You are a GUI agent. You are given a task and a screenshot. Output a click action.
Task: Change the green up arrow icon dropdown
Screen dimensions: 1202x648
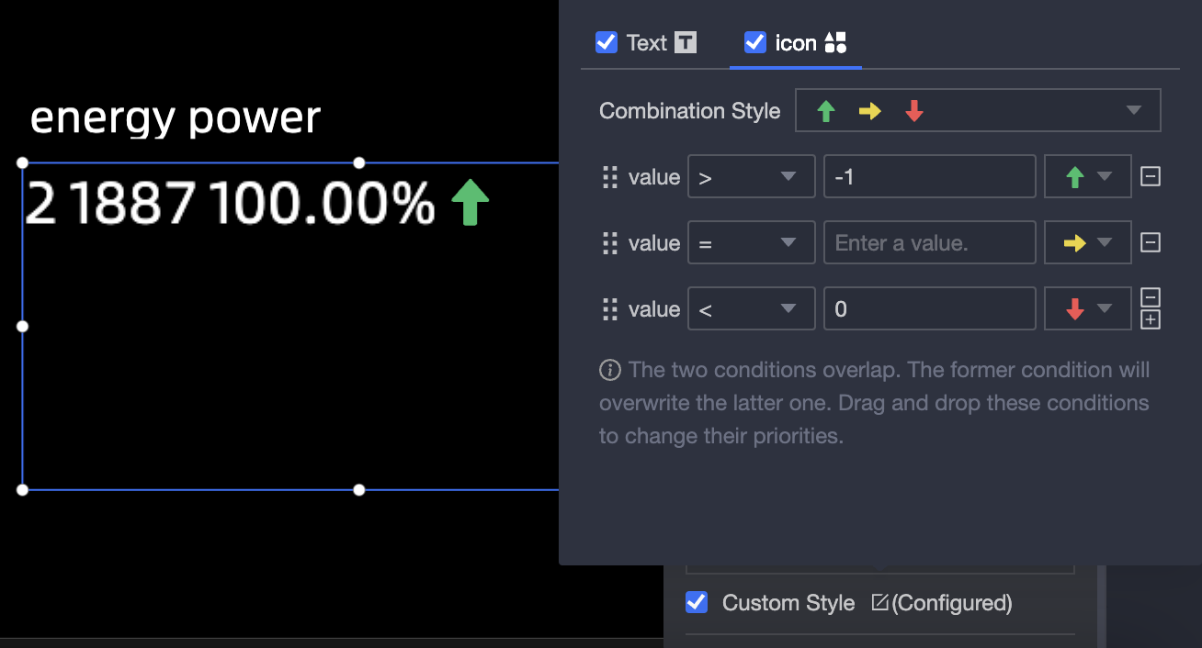coord(1087,177)
